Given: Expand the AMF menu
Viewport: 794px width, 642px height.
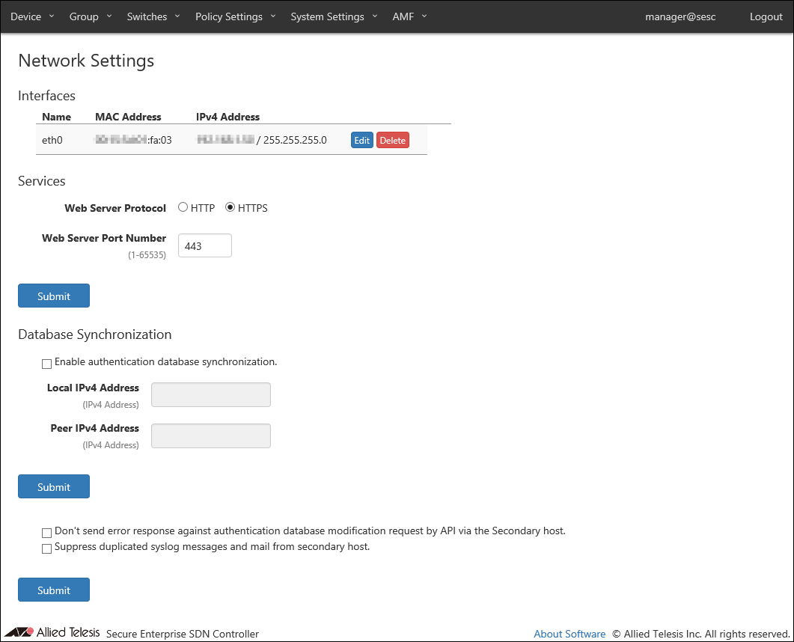Looking at the screenshot, I should click(x=409, y=16).
